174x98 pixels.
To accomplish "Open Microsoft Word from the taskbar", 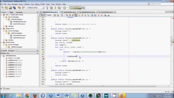I will coord(58,96).
